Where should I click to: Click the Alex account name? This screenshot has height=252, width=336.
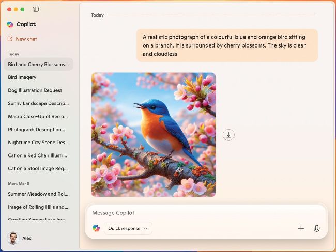(27, 238)
